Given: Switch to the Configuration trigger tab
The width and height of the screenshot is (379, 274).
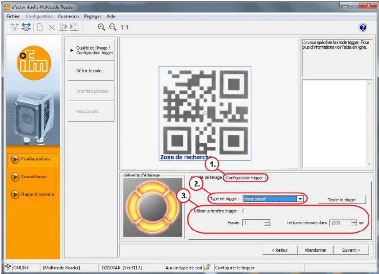Looking at the screenshot, I should coord(244,178).
